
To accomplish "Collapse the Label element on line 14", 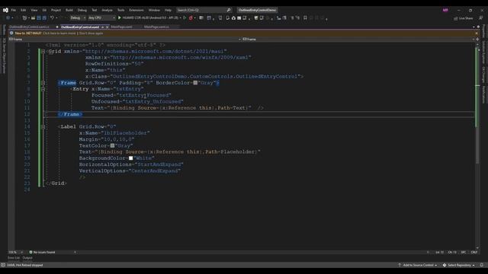I will [43, 127].
